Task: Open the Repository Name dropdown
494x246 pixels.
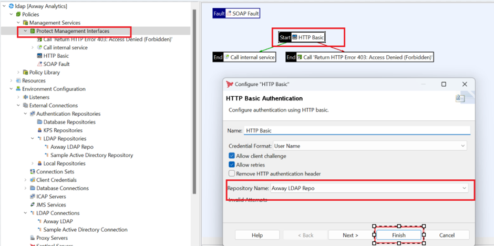Action: pos(464,188)
